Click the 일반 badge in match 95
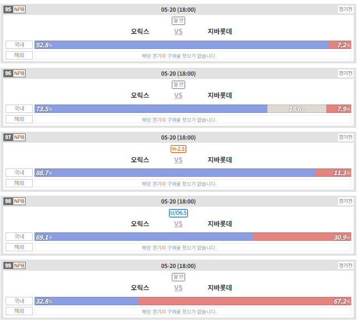The height and width of the screenshot is (323, 358). 178,21
